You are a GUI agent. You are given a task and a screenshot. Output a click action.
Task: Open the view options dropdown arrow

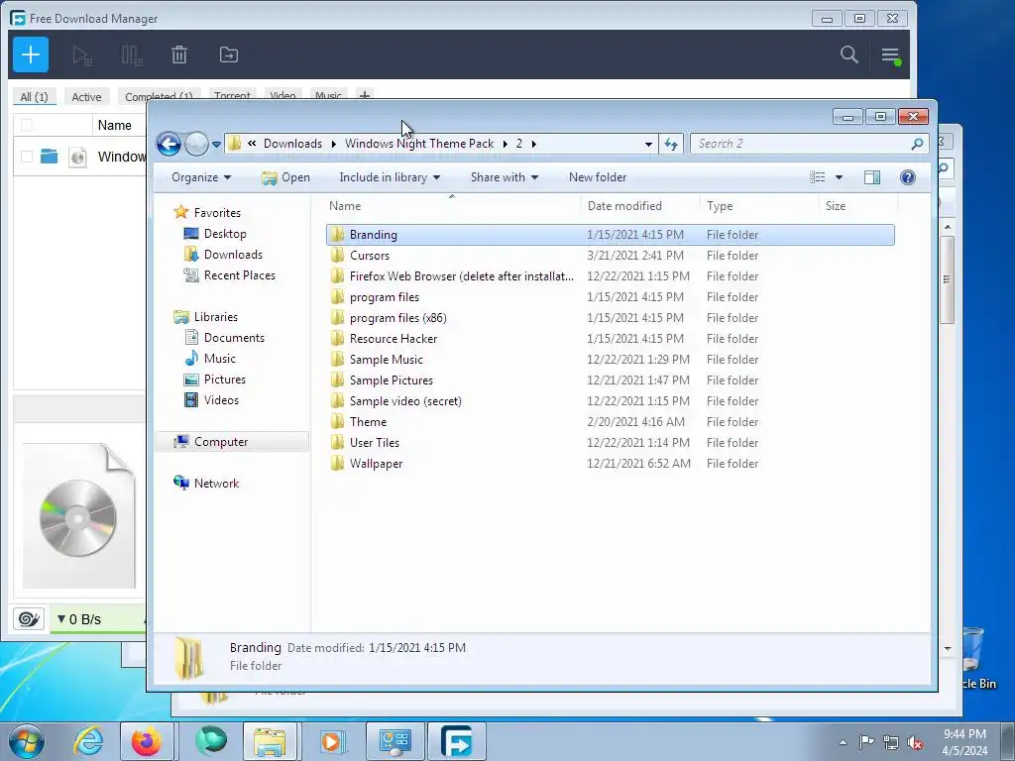point(839,177)
